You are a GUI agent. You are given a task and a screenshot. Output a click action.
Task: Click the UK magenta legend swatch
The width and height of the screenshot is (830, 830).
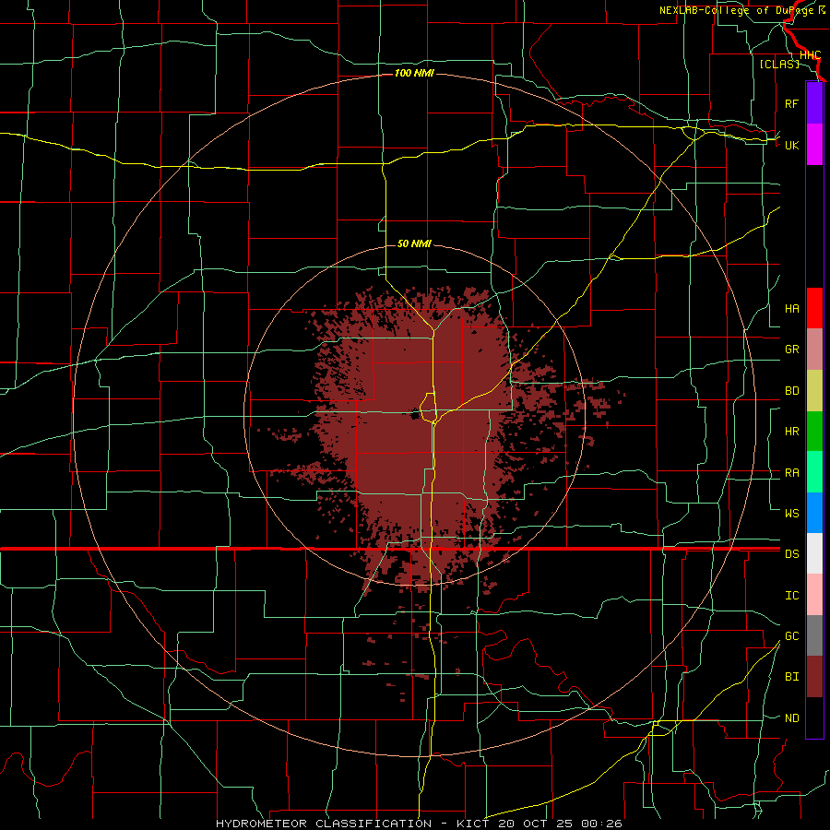[x=814, y=145]
